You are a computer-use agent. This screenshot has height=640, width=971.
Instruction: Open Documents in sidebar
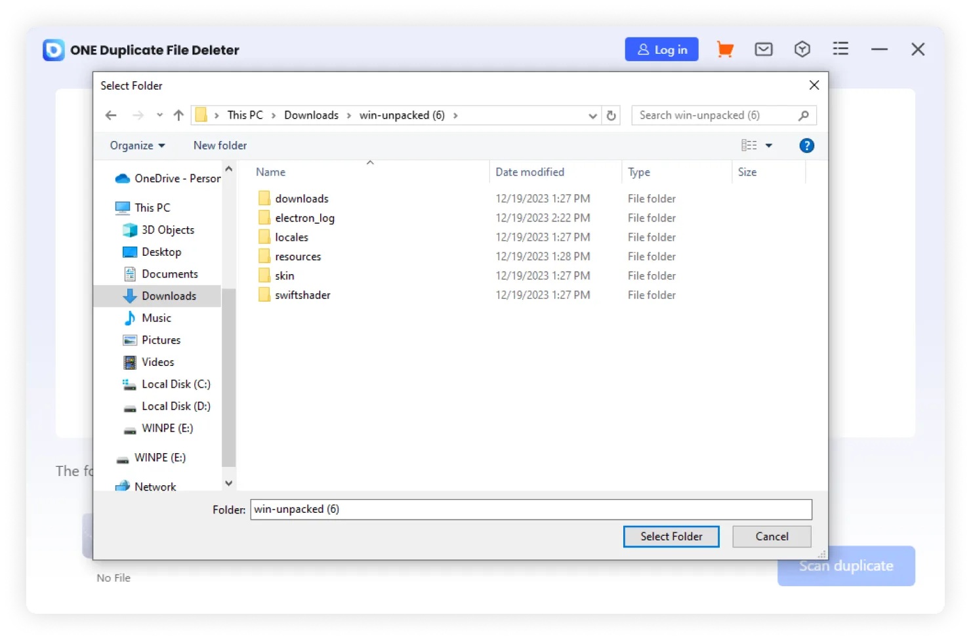pos(170,274)
